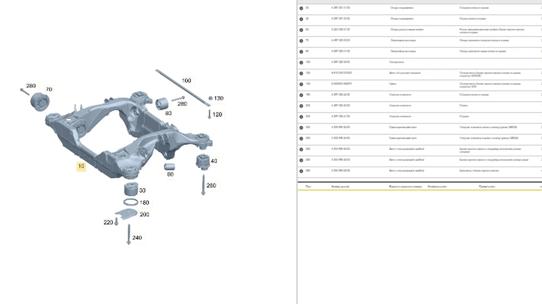This screenshot has width=542, height=304.
Task: Select part number in position 80 row
Action: [x=341, y=52]
